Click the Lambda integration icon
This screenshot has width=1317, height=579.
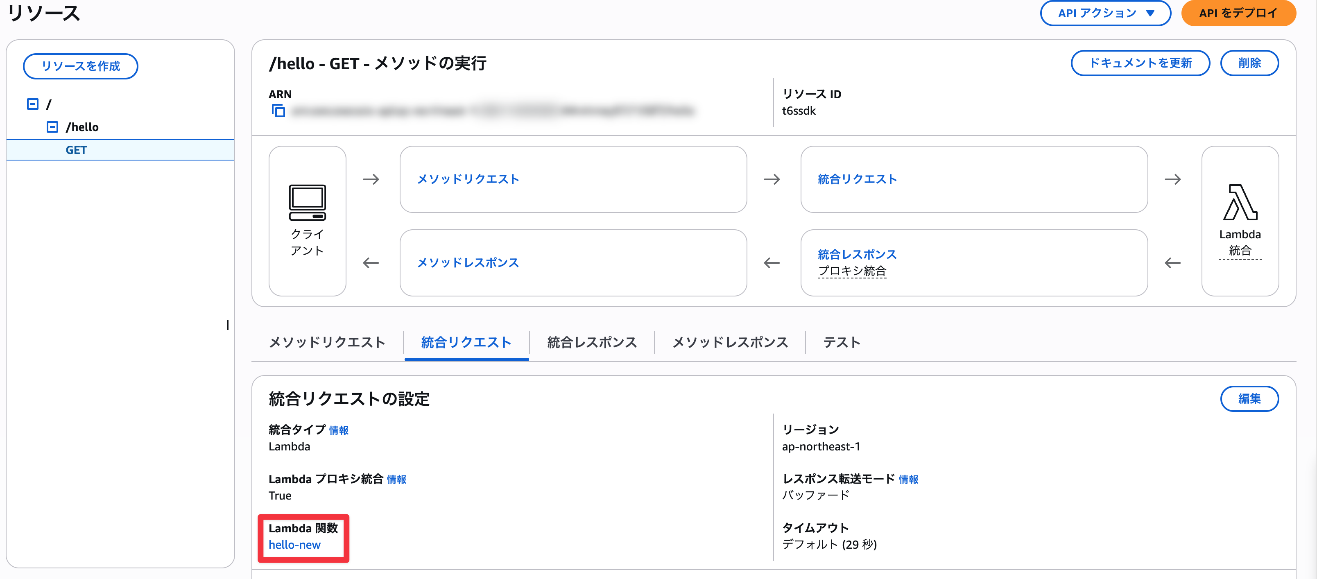(x=1240, y=202)
